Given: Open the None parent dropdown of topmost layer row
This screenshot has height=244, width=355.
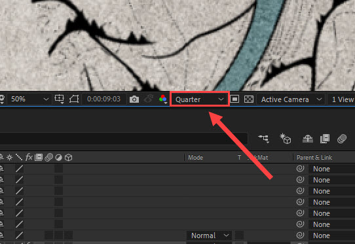Looking at the screenshot, I should click(x=331, y=169).
